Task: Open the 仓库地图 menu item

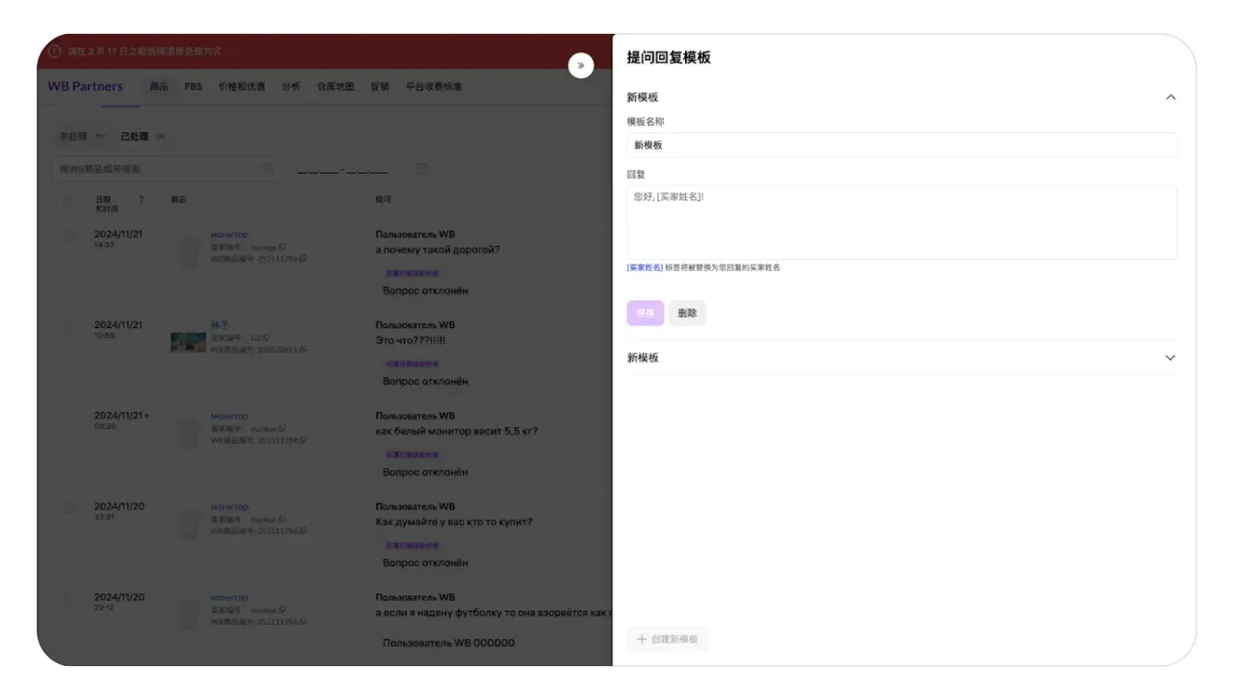Action: click(335, 86)
